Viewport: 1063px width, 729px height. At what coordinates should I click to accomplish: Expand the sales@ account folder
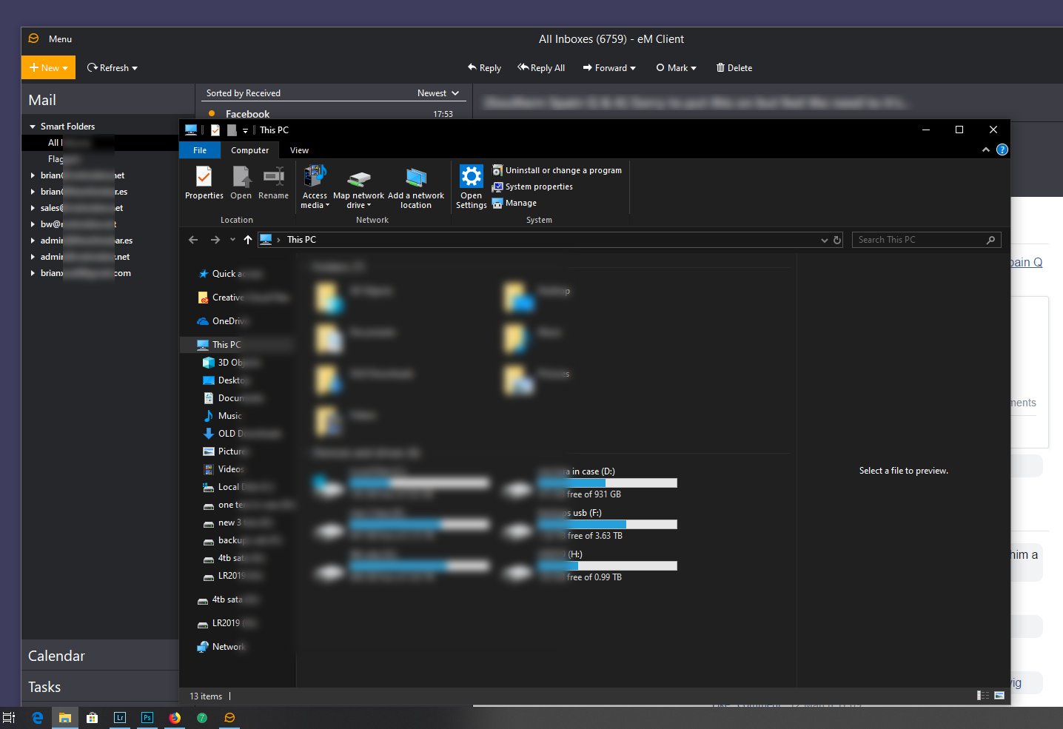[x=33, y=208]
